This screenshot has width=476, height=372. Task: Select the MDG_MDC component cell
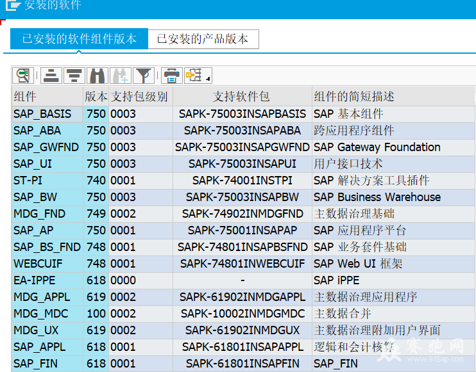click(x=47, y=314)
